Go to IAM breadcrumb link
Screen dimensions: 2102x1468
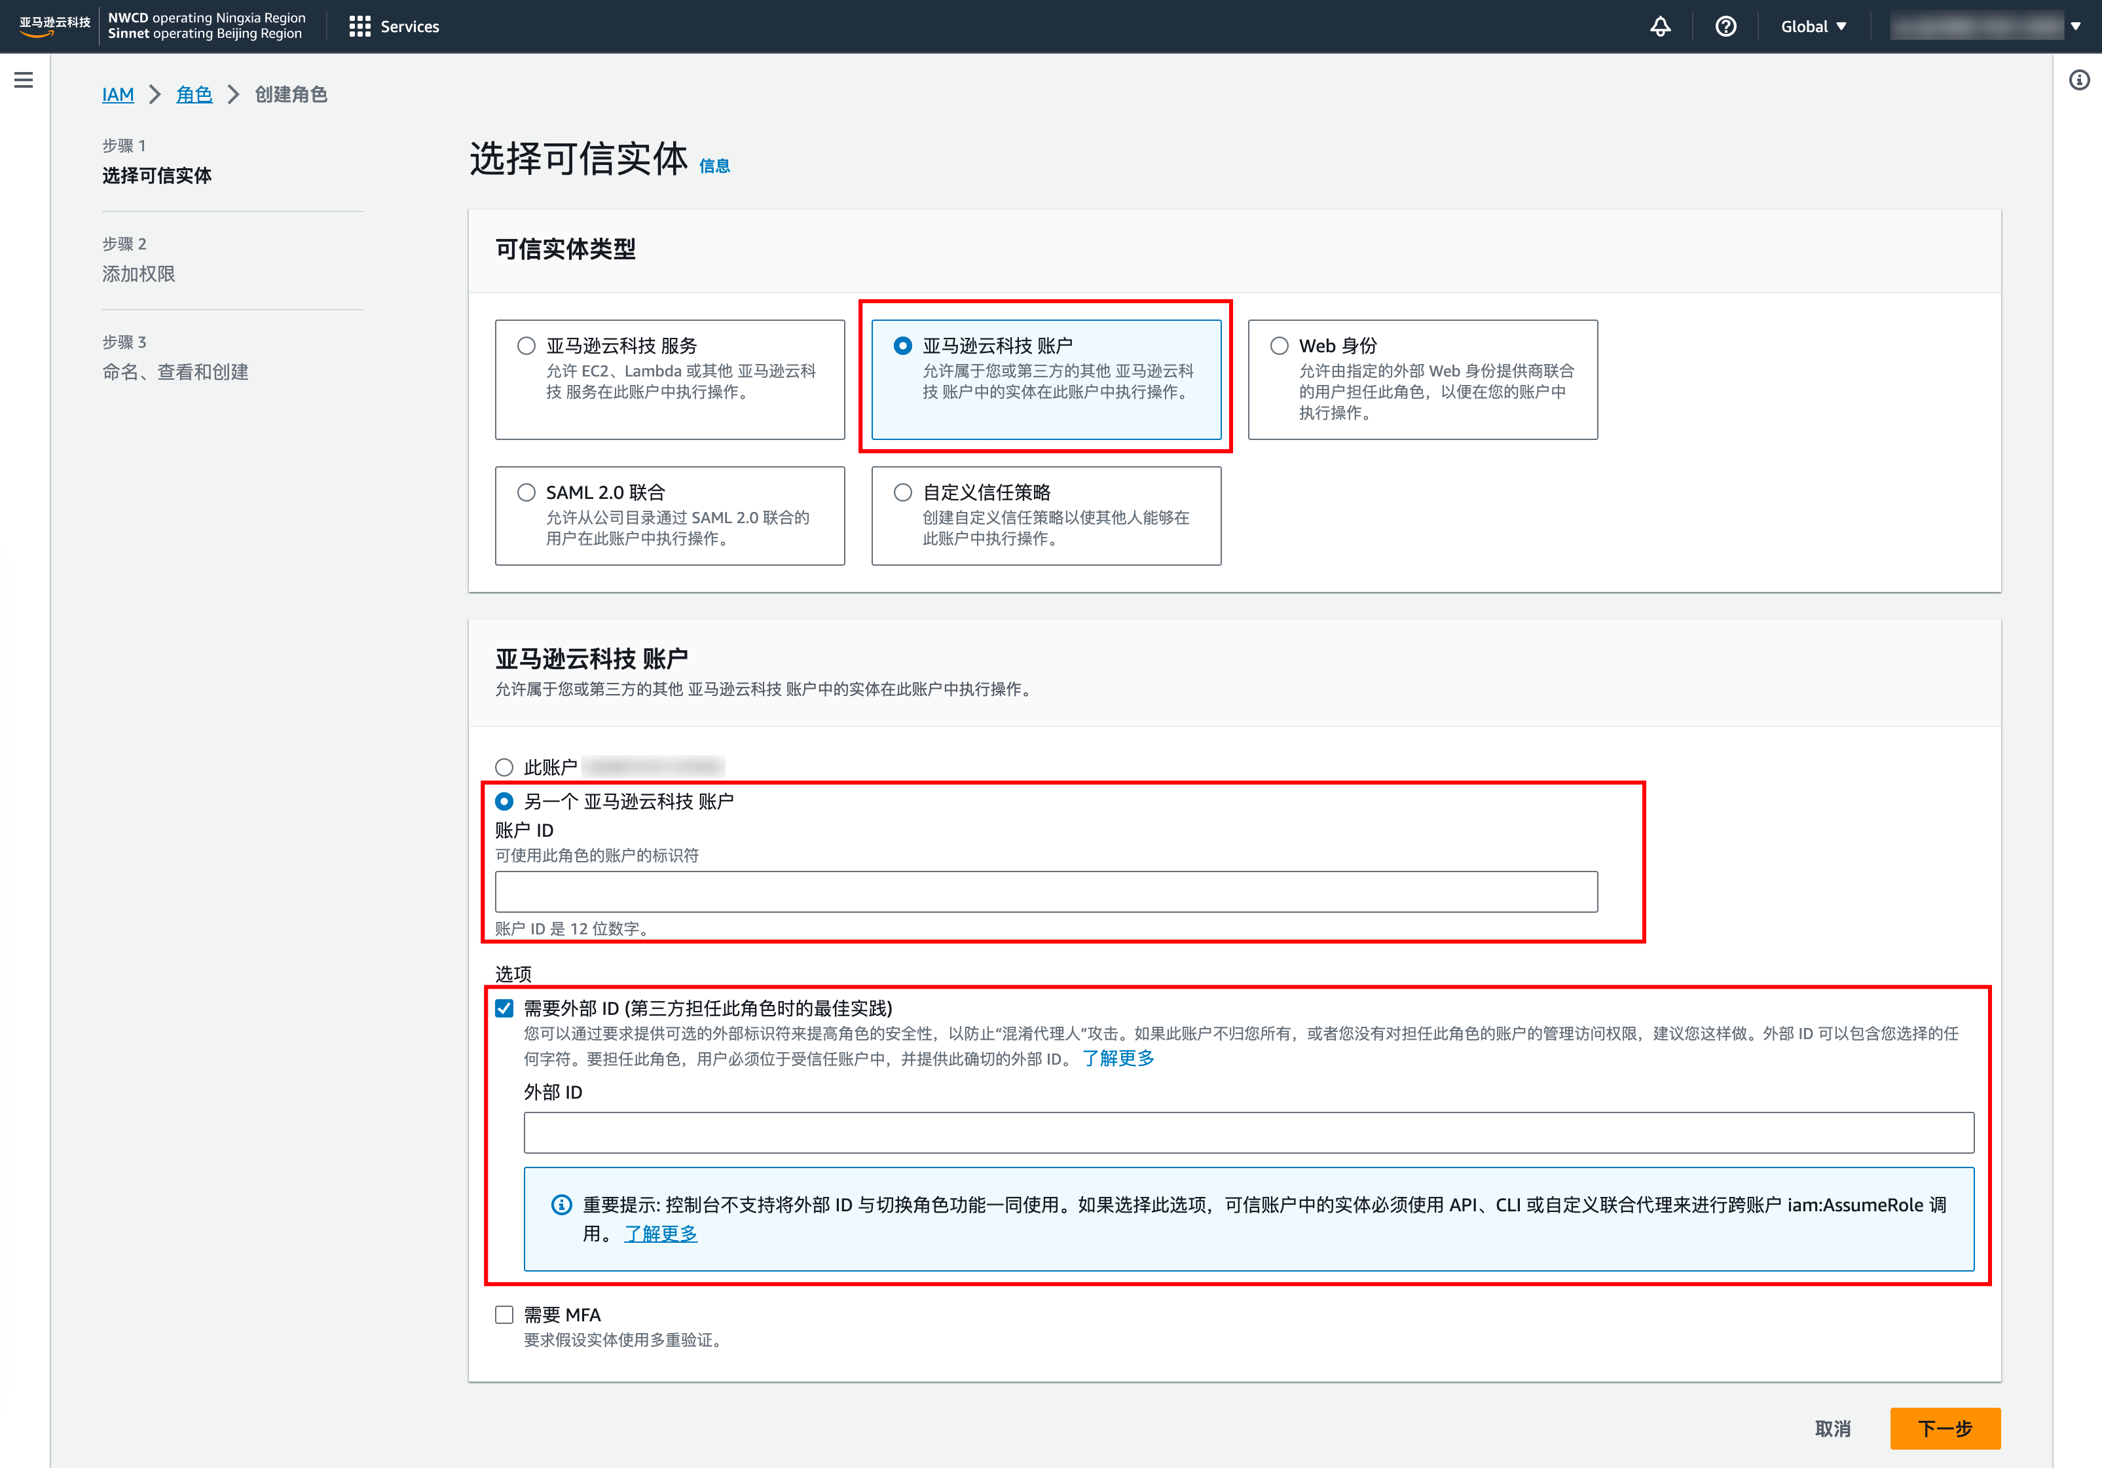[118, 94]
